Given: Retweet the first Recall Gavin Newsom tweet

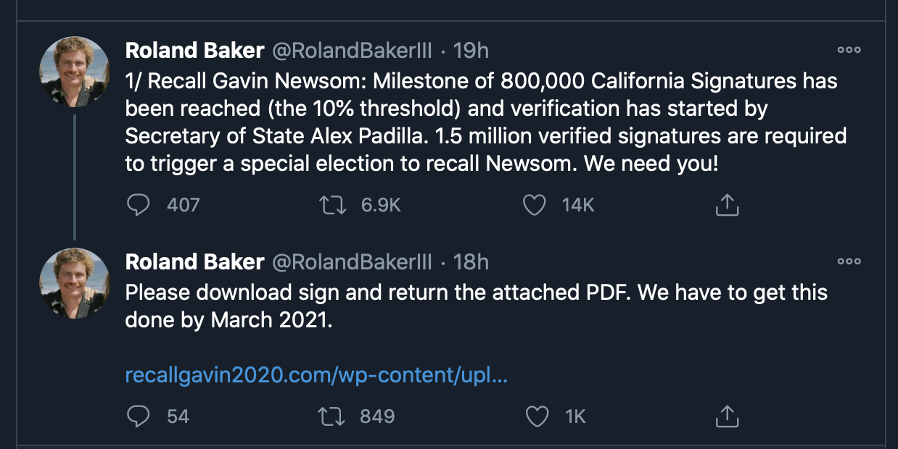Looking at the screenshot, I should 331,206.
